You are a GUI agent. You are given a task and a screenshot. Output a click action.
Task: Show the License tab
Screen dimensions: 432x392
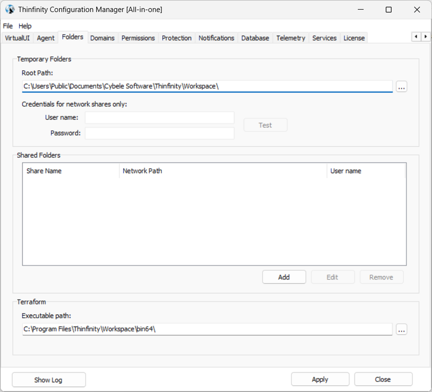coord(354,38)
